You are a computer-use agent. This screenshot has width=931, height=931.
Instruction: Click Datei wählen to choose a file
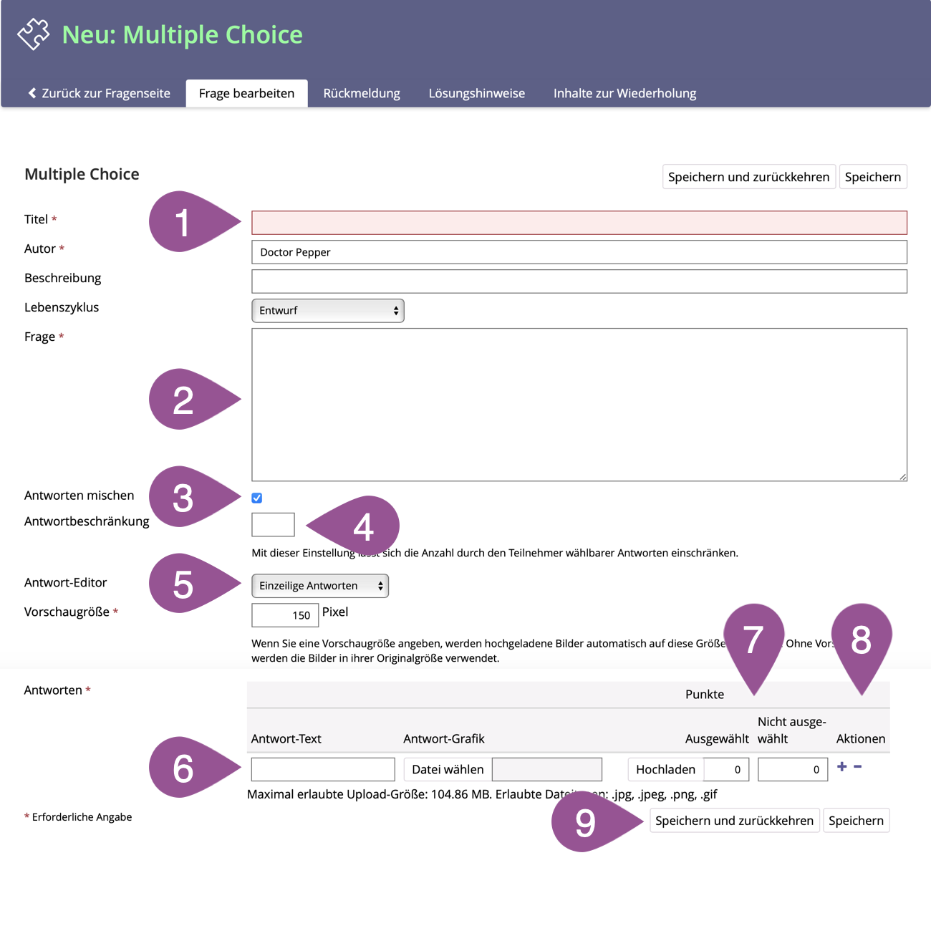[x=448, y=769]
